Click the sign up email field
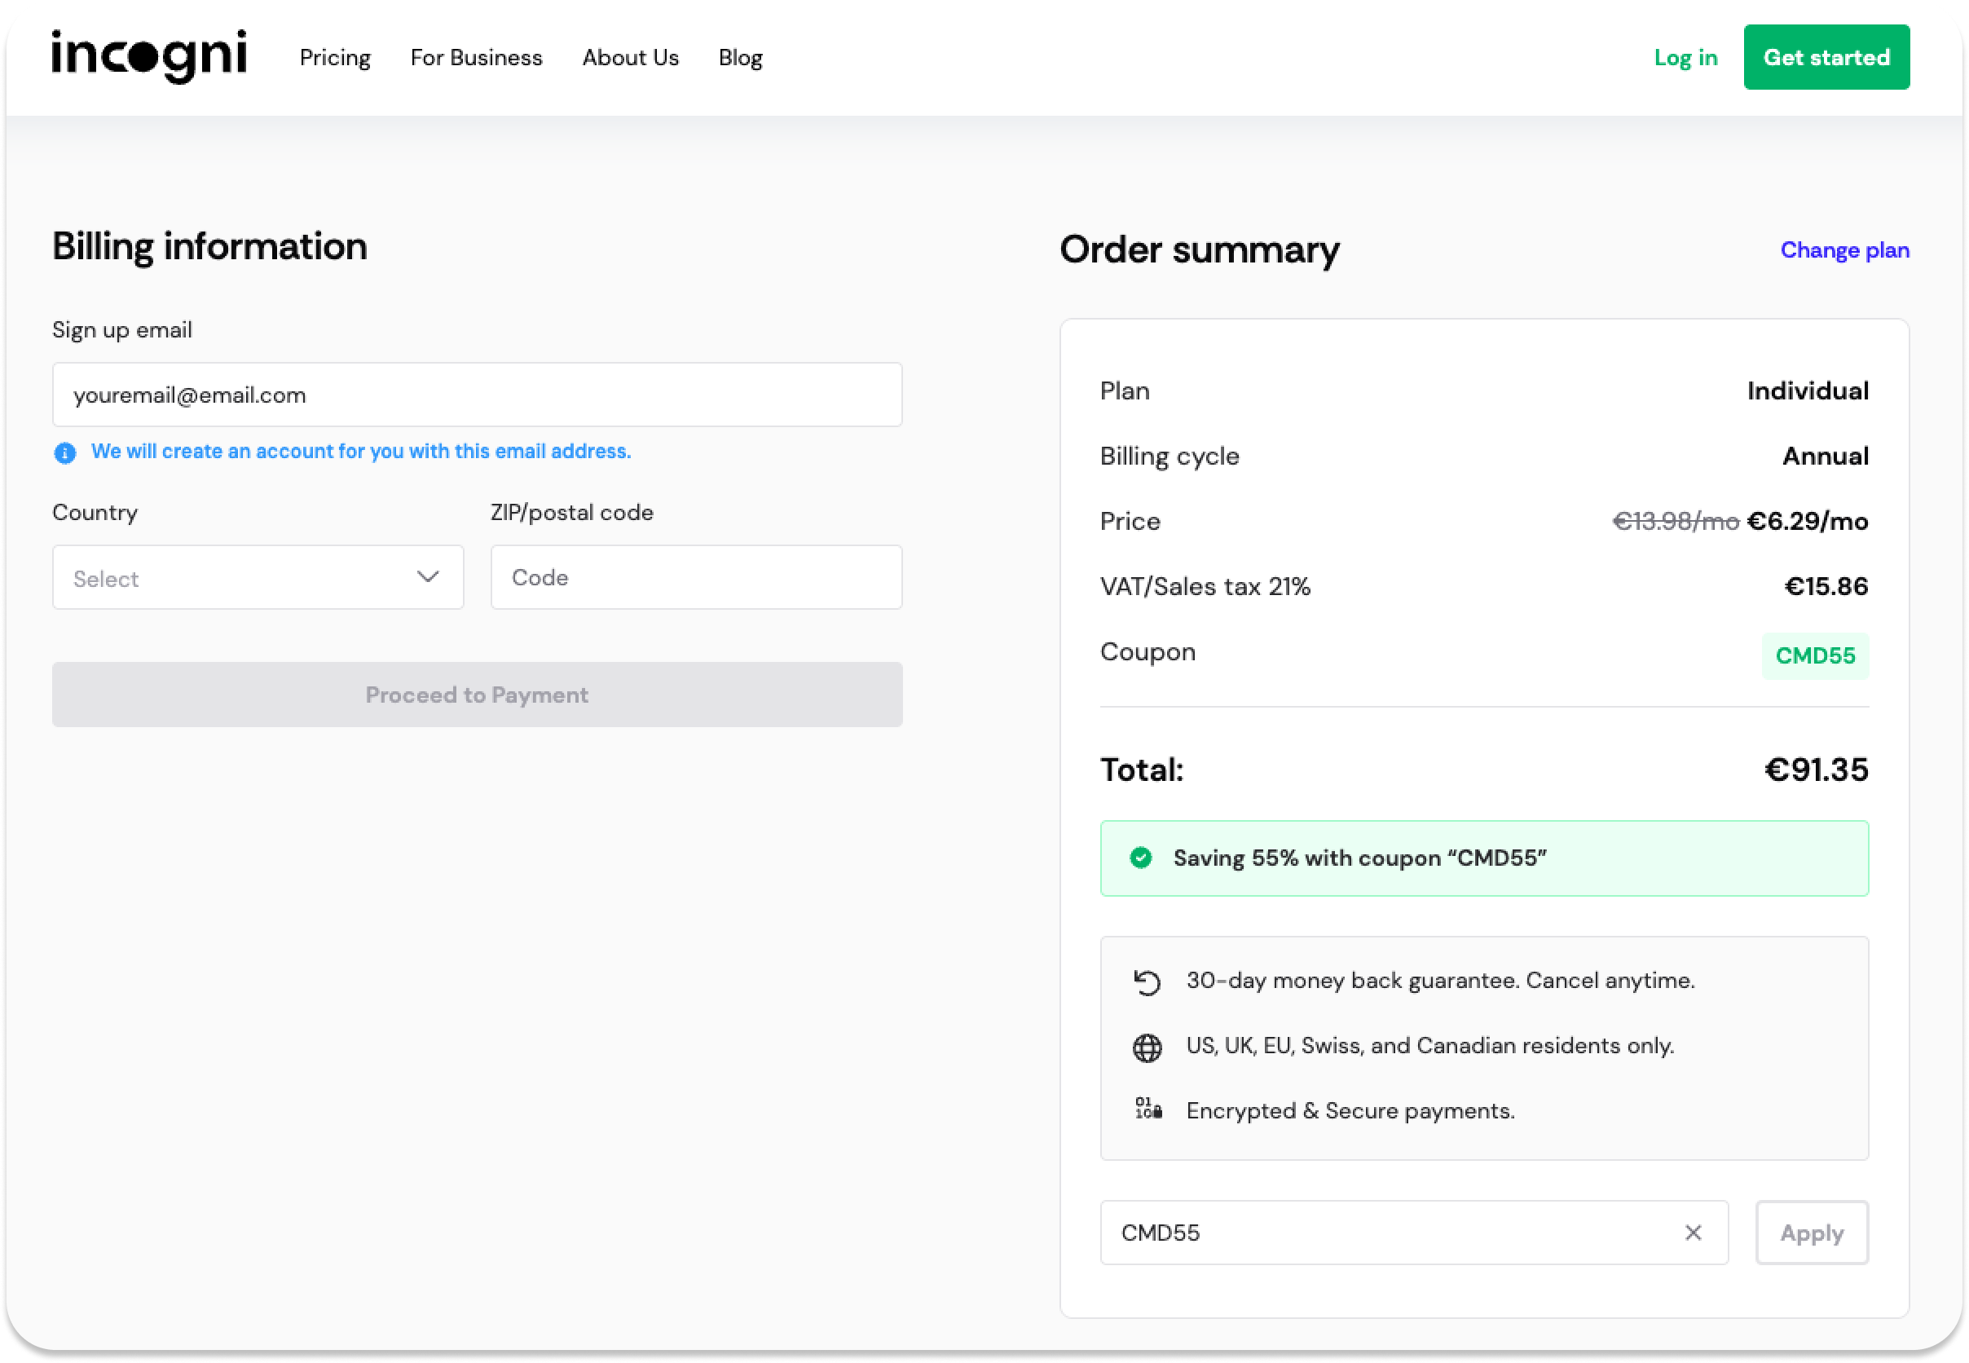 477,395
